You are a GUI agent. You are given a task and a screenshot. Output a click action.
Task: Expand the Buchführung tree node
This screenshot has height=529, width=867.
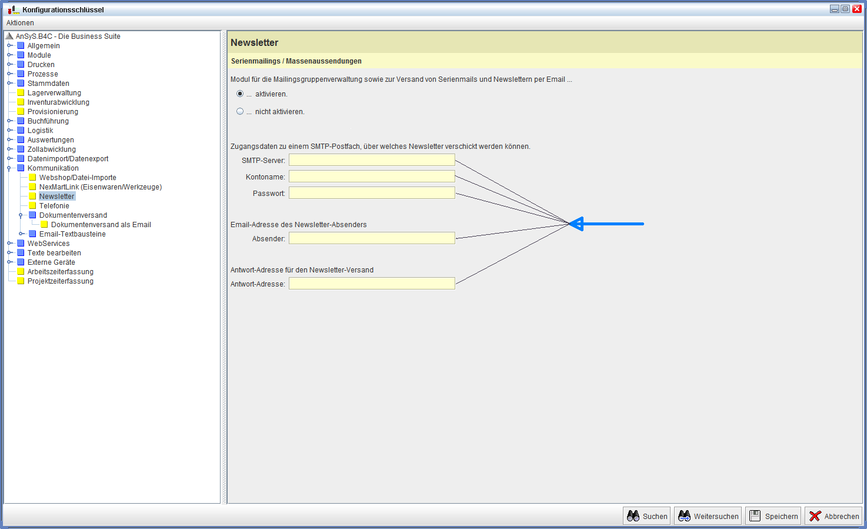9,121
